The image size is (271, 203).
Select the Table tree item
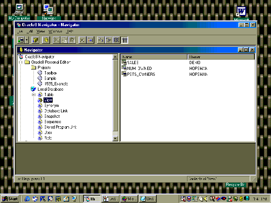click(x=49, y=95)
